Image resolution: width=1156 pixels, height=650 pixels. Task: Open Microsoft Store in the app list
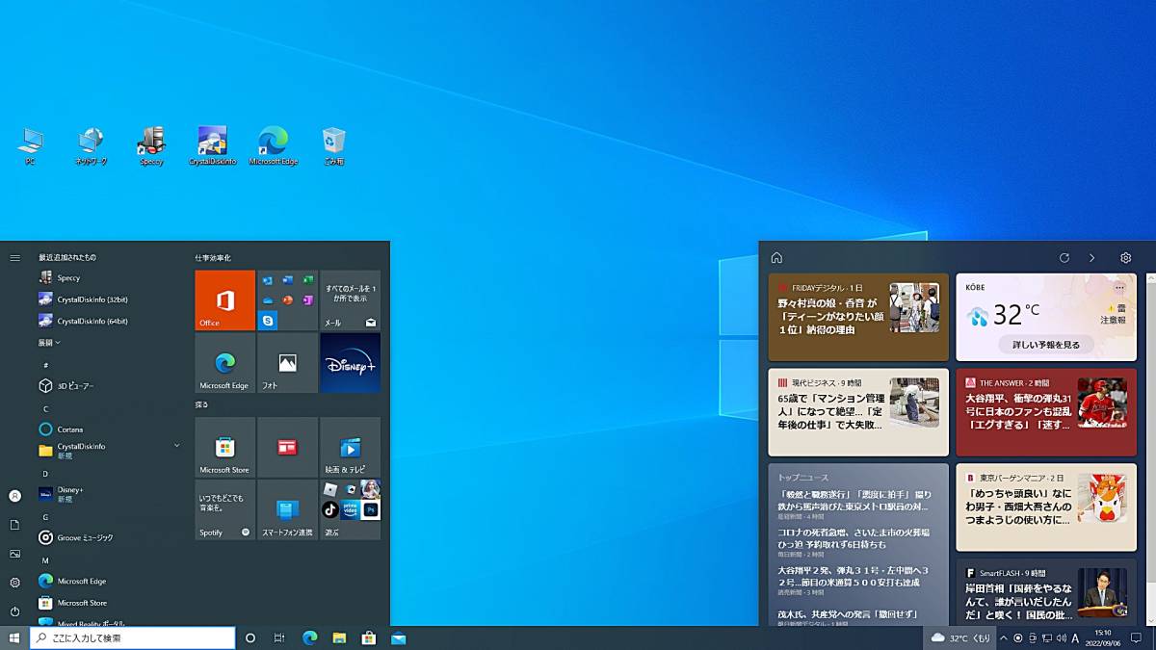click(x=111, y=603)
